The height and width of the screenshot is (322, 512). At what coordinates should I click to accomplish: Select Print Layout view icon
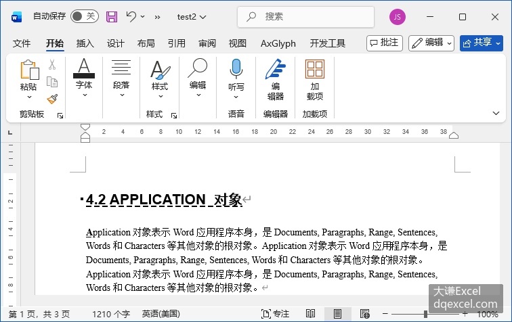pyautogui.click(x=338, y=314)
